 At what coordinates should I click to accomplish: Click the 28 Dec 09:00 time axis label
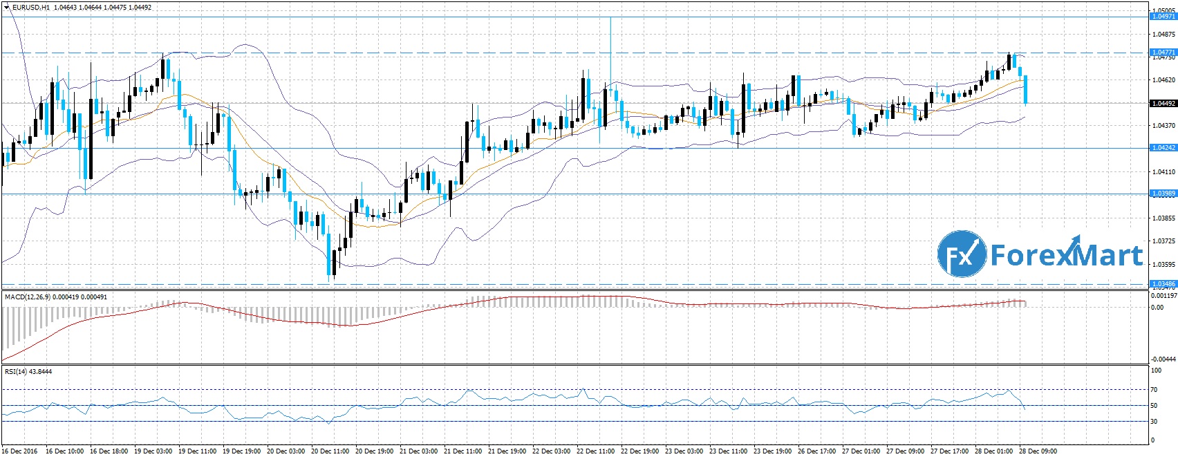(x=1038, y=451)
